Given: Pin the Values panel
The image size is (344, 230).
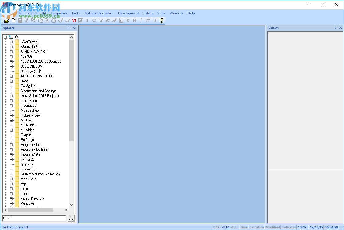Looking at the screenshot, I should [x=335, y=28].
